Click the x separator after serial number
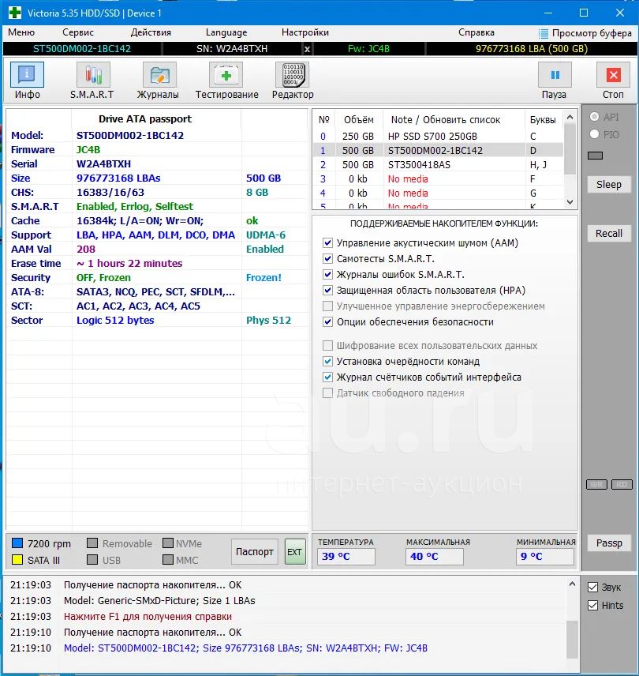The image size is (639, 676). [x=307, y=49]
